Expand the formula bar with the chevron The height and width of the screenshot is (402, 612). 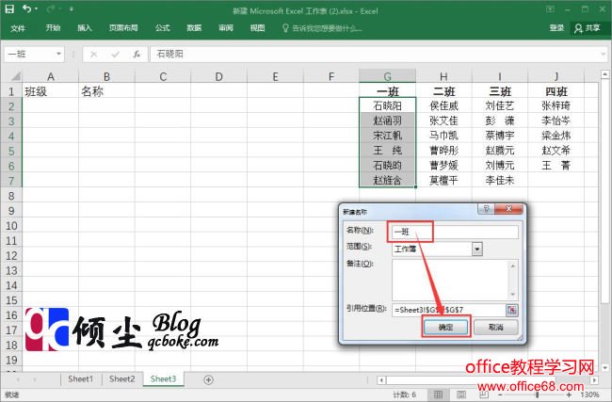[604, 55]
